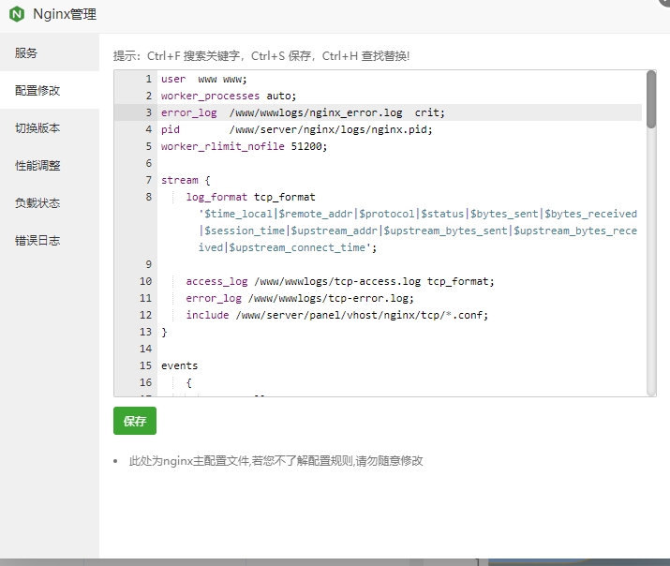This screenshot has width=670, height=566.
Task: Click the Nginx管理 window title
Action: pos(65,14)
